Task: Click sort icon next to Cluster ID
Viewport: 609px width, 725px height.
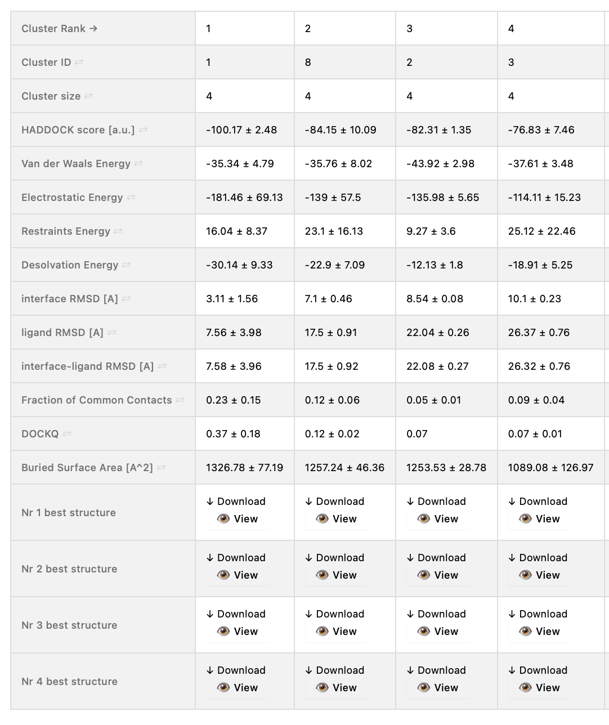Action: (79, 62)
